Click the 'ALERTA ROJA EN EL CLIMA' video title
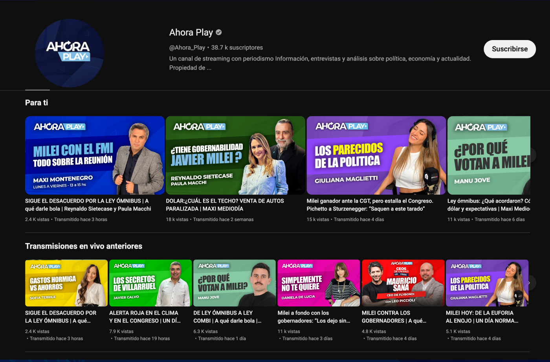Image resolution: width=550 pixels, height=362 pixels. (145, 317)
